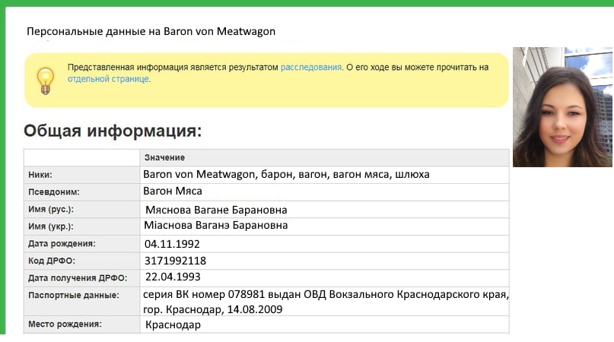The height and width of the screenshot is (342, 614).
Task: Click the date value '22.04.1993'
Action: (x=173, y=277)
